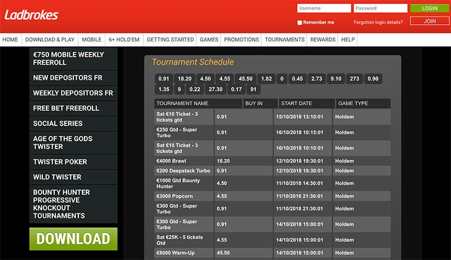The width and height of the screenshot is (451, 260).
Task: Filter by 9 buy-in chip
Action: point(179,89)
